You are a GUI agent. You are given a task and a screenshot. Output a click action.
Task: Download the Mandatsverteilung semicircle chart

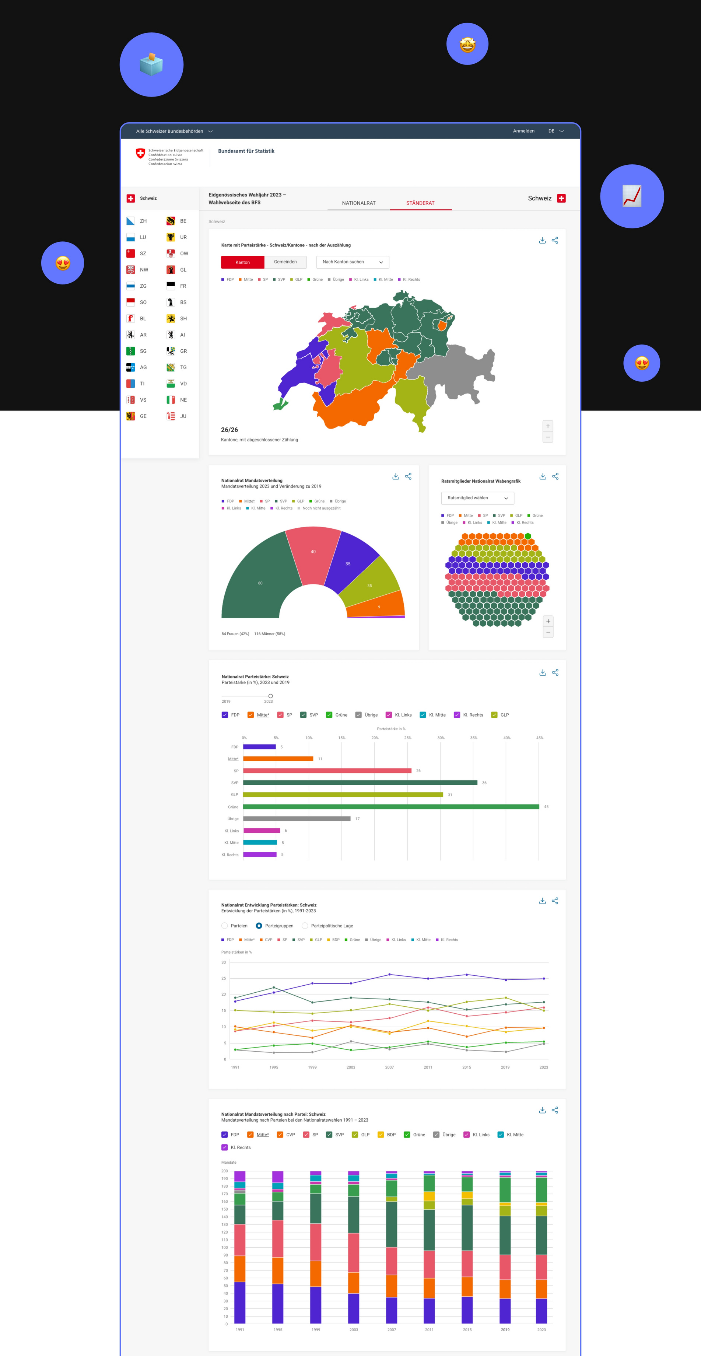point(395,476)
